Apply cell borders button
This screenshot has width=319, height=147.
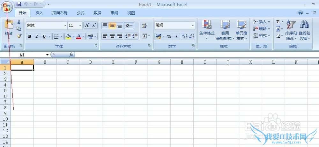(x=56, y=36)
